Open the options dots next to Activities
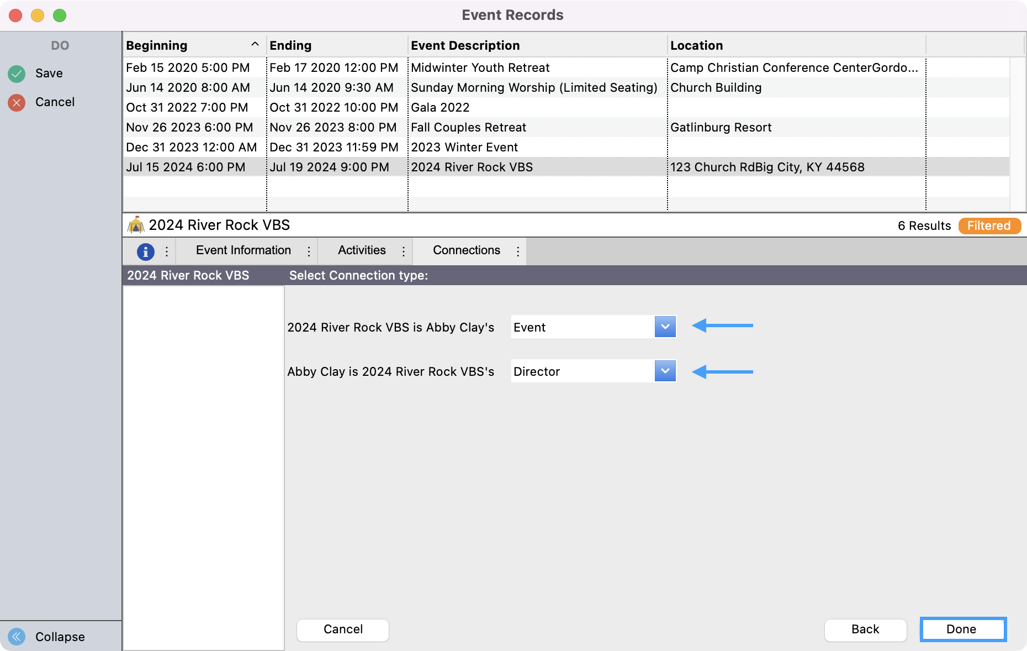Screen dimensions: 1027x651 click(404, 251)
